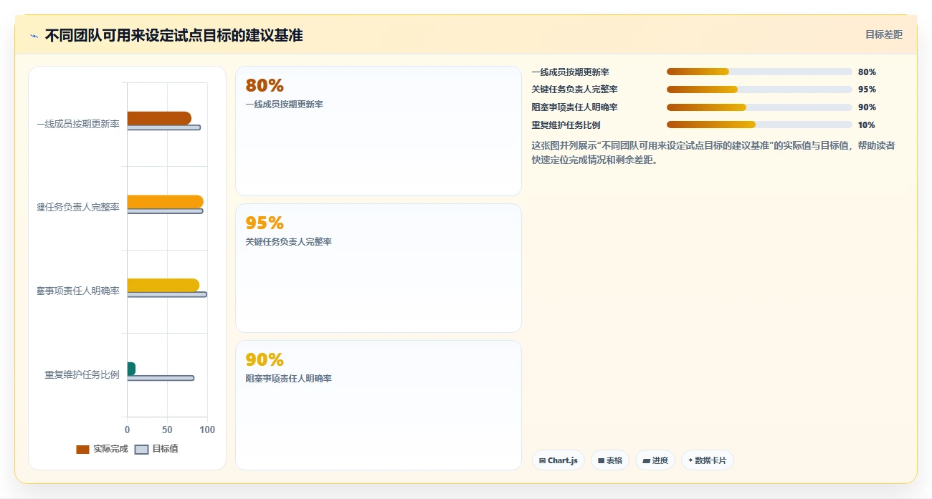Click the 重复维护任务比例 label in progress list
Viewport: 932px width, 499px height.
click(x=566, y=125)
